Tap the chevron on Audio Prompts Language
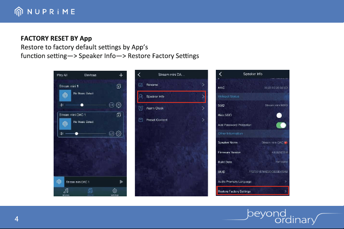 tap(285, 181)
